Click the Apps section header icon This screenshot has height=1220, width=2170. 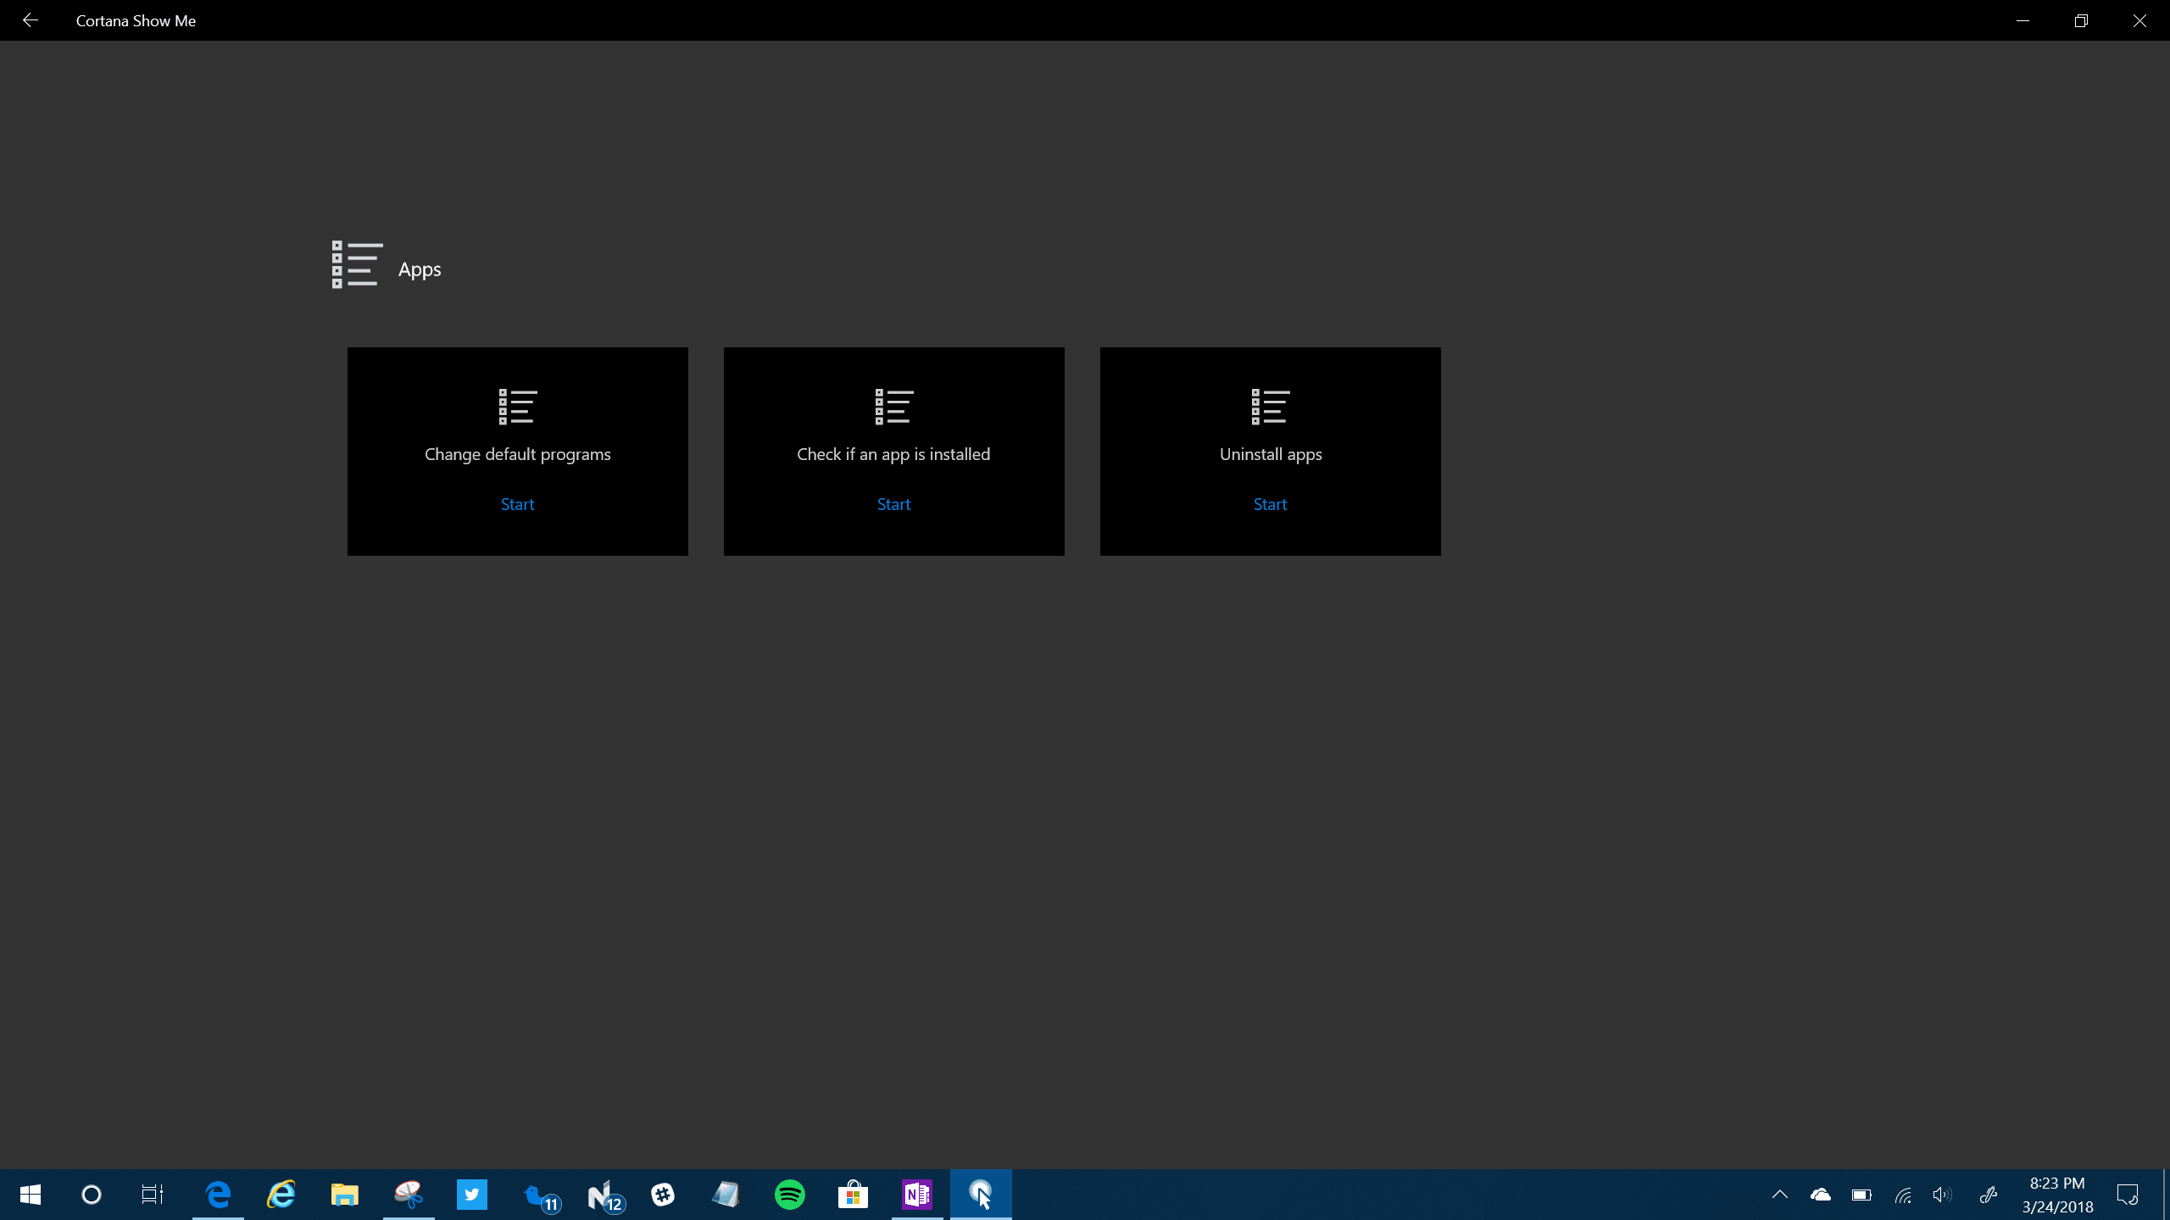(356, 265)
